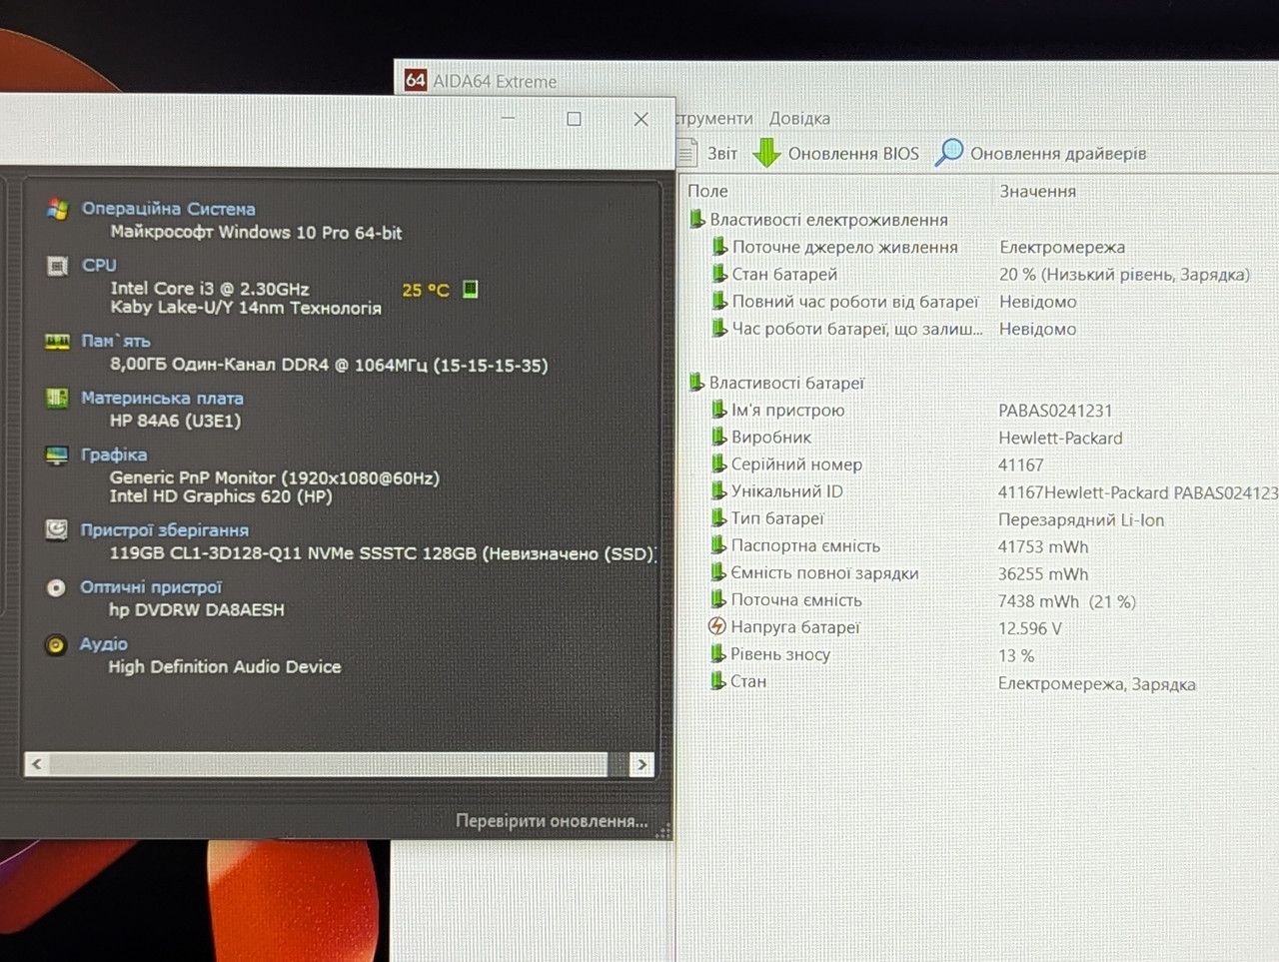1279x962 pixels.
Task: Click the Перевірити оновлення link
Action: point(552,820)
